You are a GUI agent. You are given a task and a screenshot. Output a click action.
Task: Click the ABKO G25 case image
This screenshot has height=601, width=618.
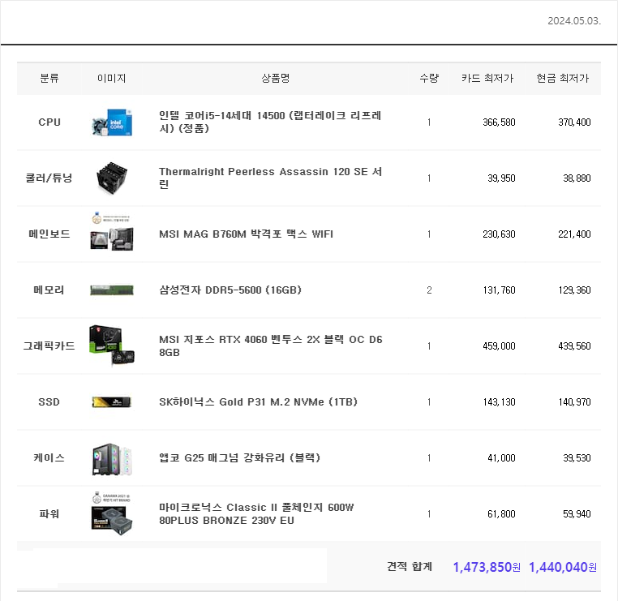click(111, 458)
